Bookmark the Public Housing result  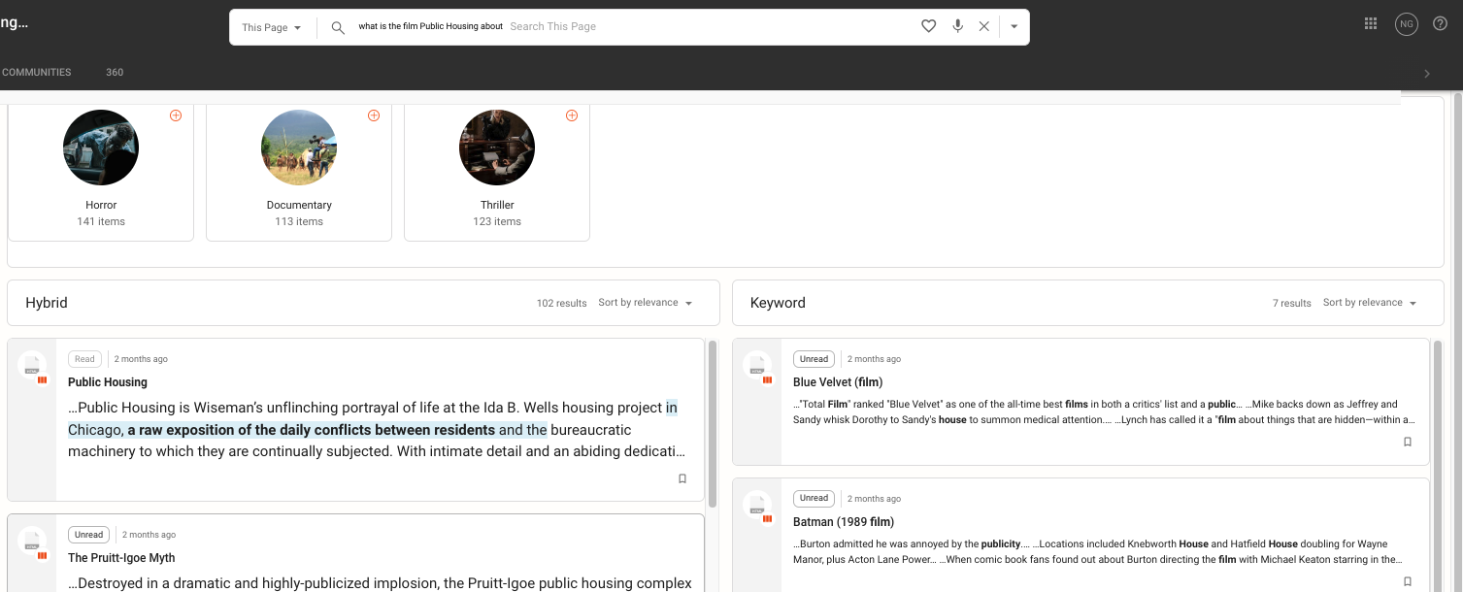[682, 478]
